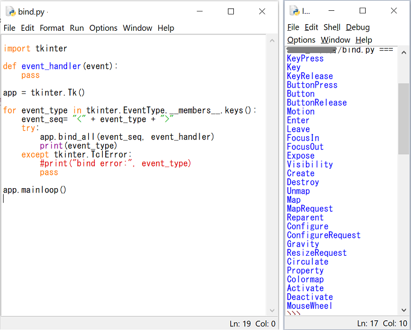Click on the app.mainloop() line in editor
411x330 pixels.
tap(34, 189)
